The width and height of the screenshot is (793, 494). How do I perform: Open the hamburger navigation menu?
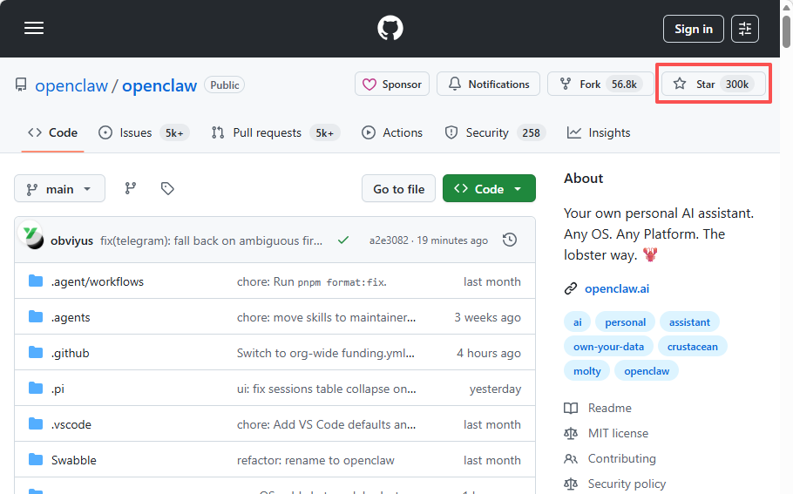point(34,29)
